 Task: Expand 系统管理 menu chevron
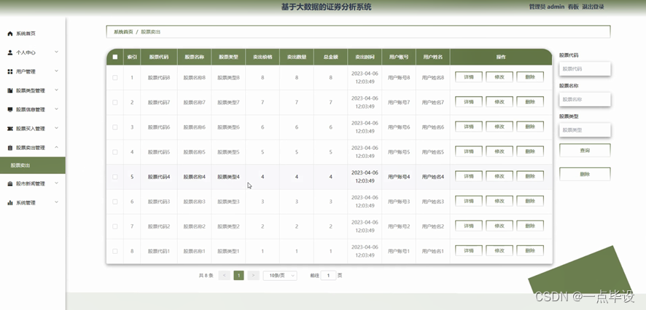point(56,202)
